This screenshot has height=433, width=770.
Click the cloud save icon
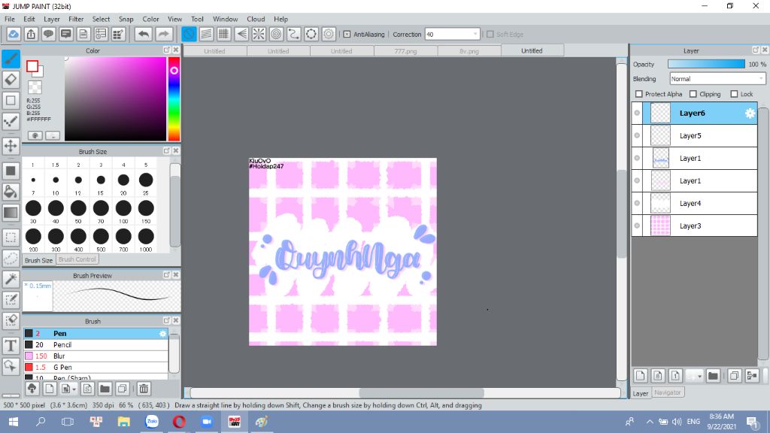14,34
